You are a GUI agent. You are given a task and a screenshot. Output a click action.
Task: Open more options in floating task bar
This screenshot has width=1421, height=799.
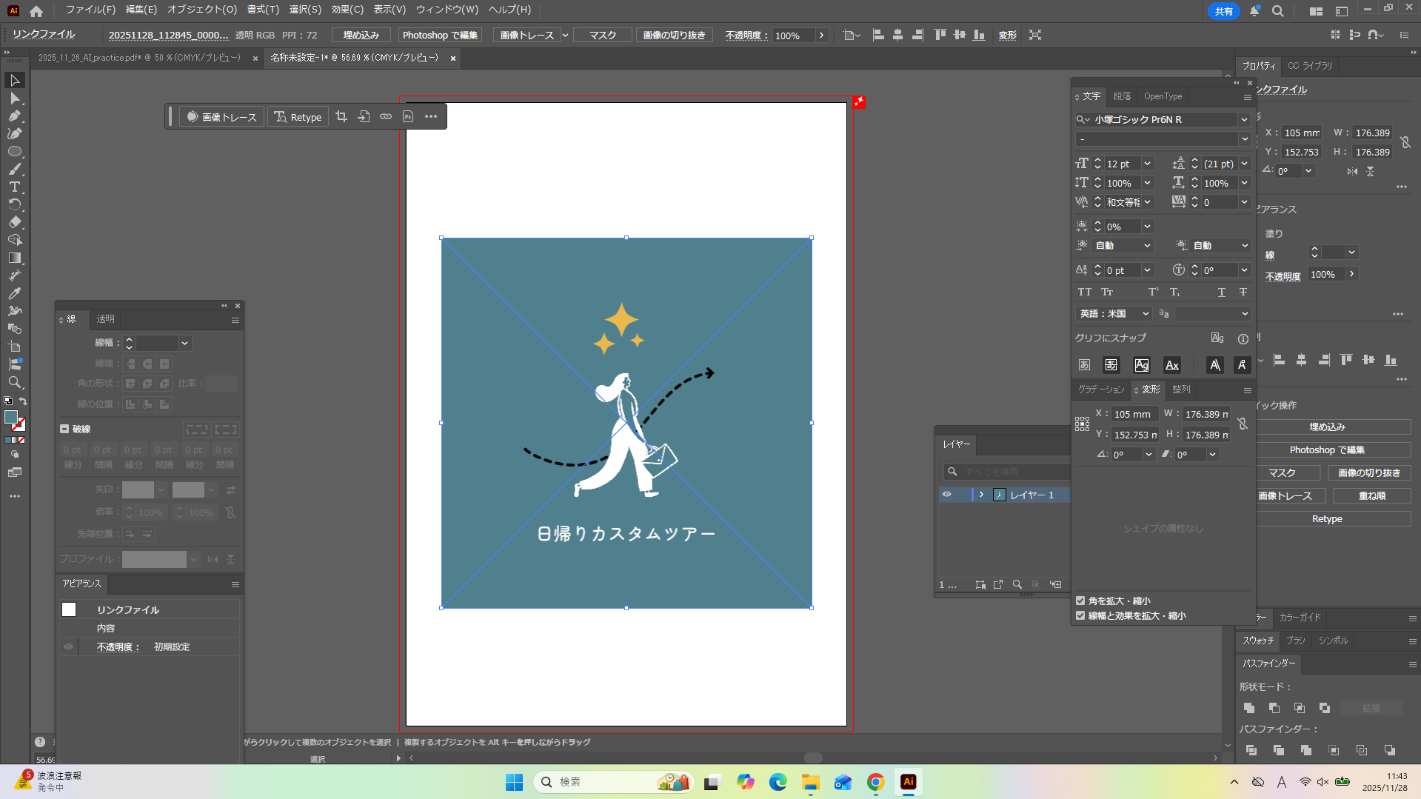431,117
